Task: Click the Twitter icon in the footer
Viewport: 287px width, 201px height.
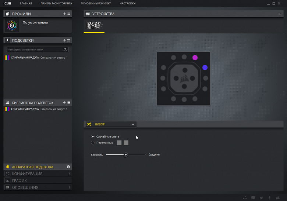Action: (x=261, y=198)
